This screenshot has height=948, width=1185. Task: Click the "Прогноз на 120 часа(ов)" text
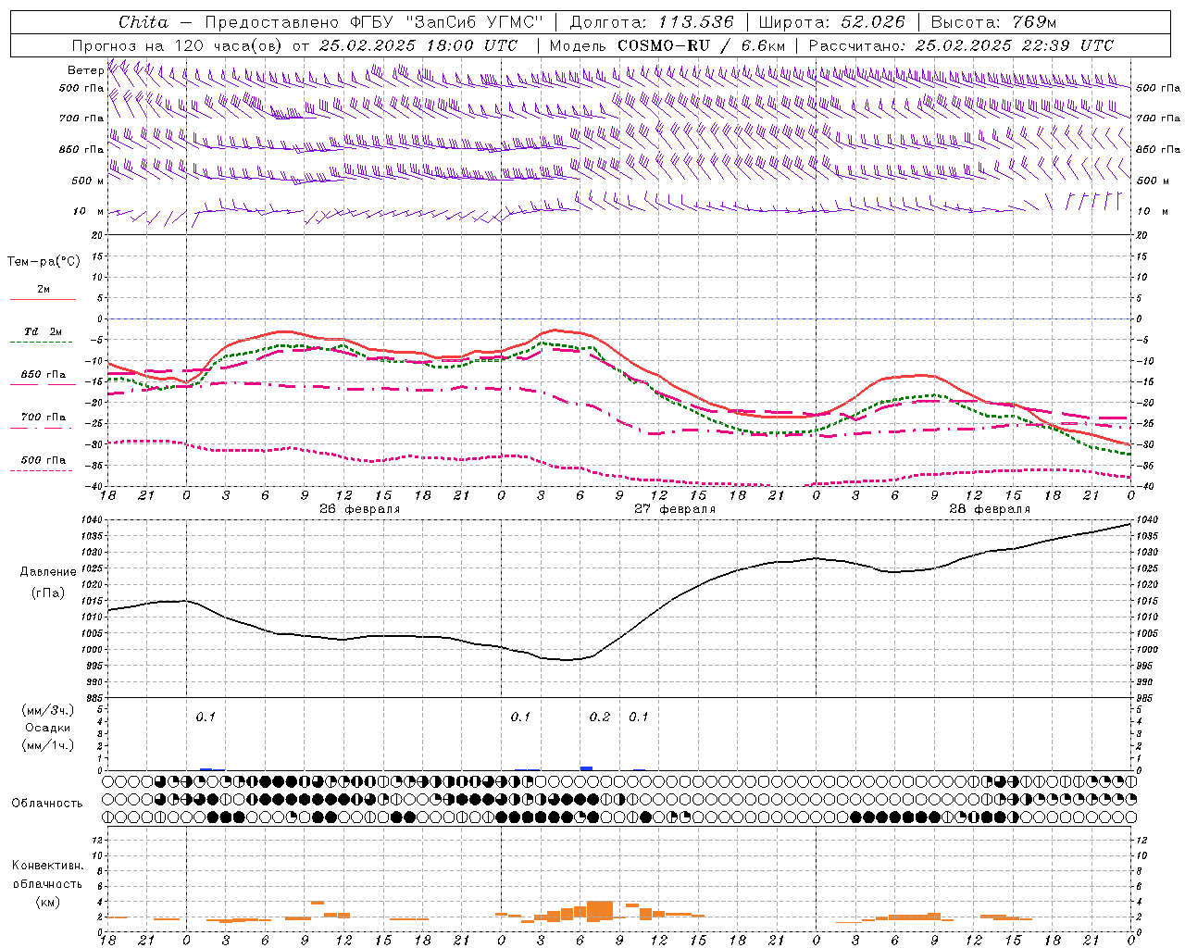pyautogui.click(x=178, y=45)
